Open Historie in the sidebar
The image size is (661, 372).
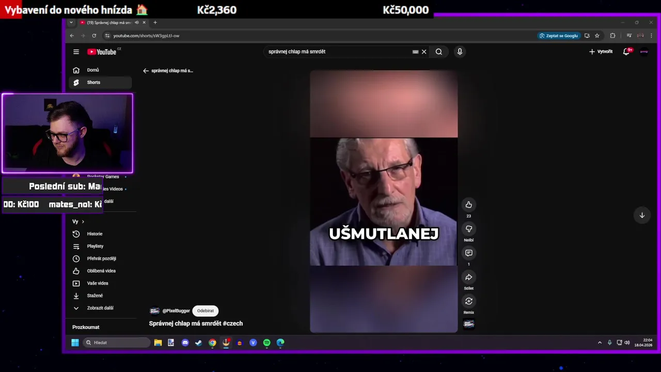100,234
